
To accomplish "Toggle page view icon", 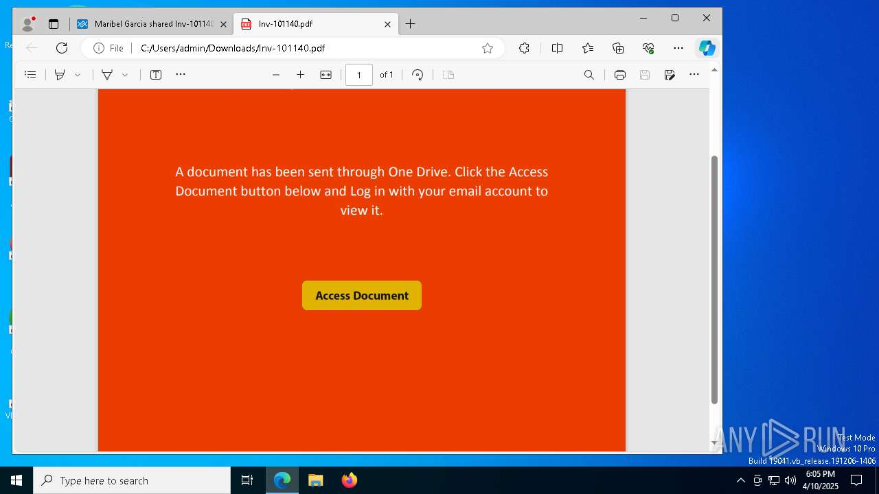I will pos(448,75).
